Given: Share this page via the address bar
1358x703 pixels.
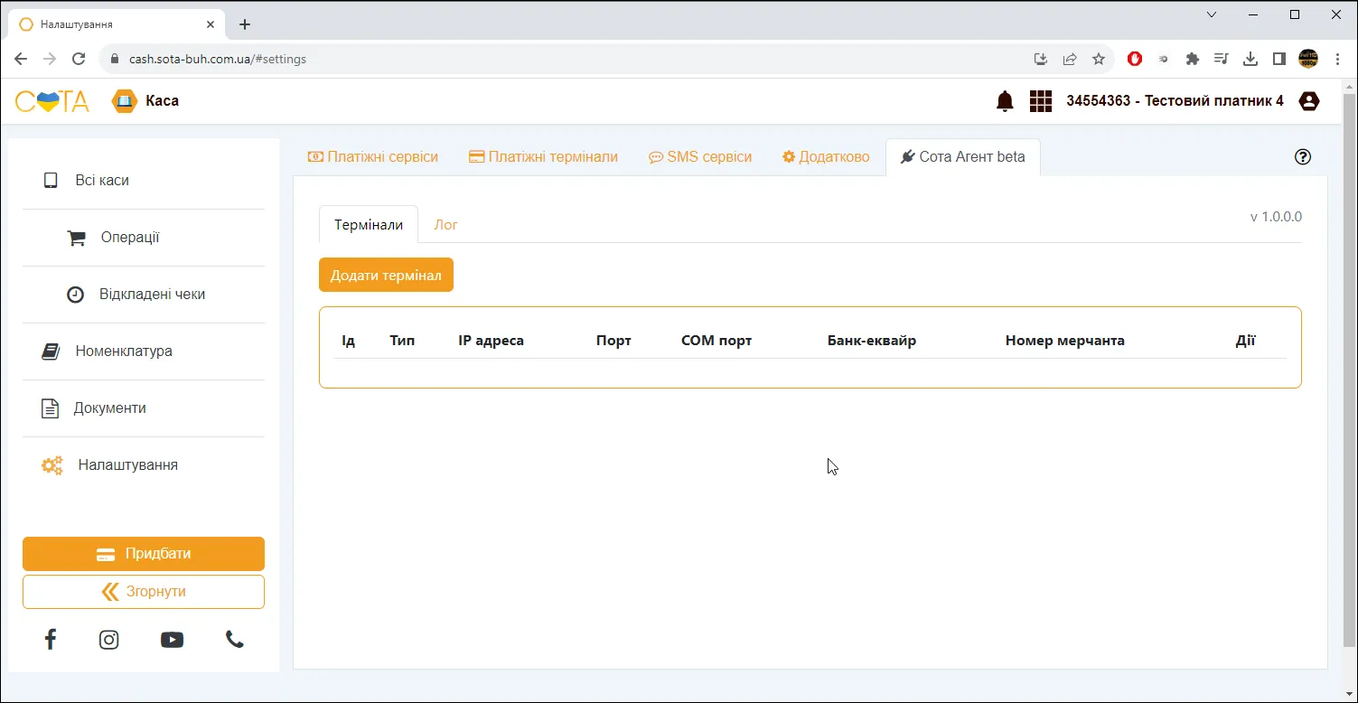Looking at the screenshot, I should 1070,59.
